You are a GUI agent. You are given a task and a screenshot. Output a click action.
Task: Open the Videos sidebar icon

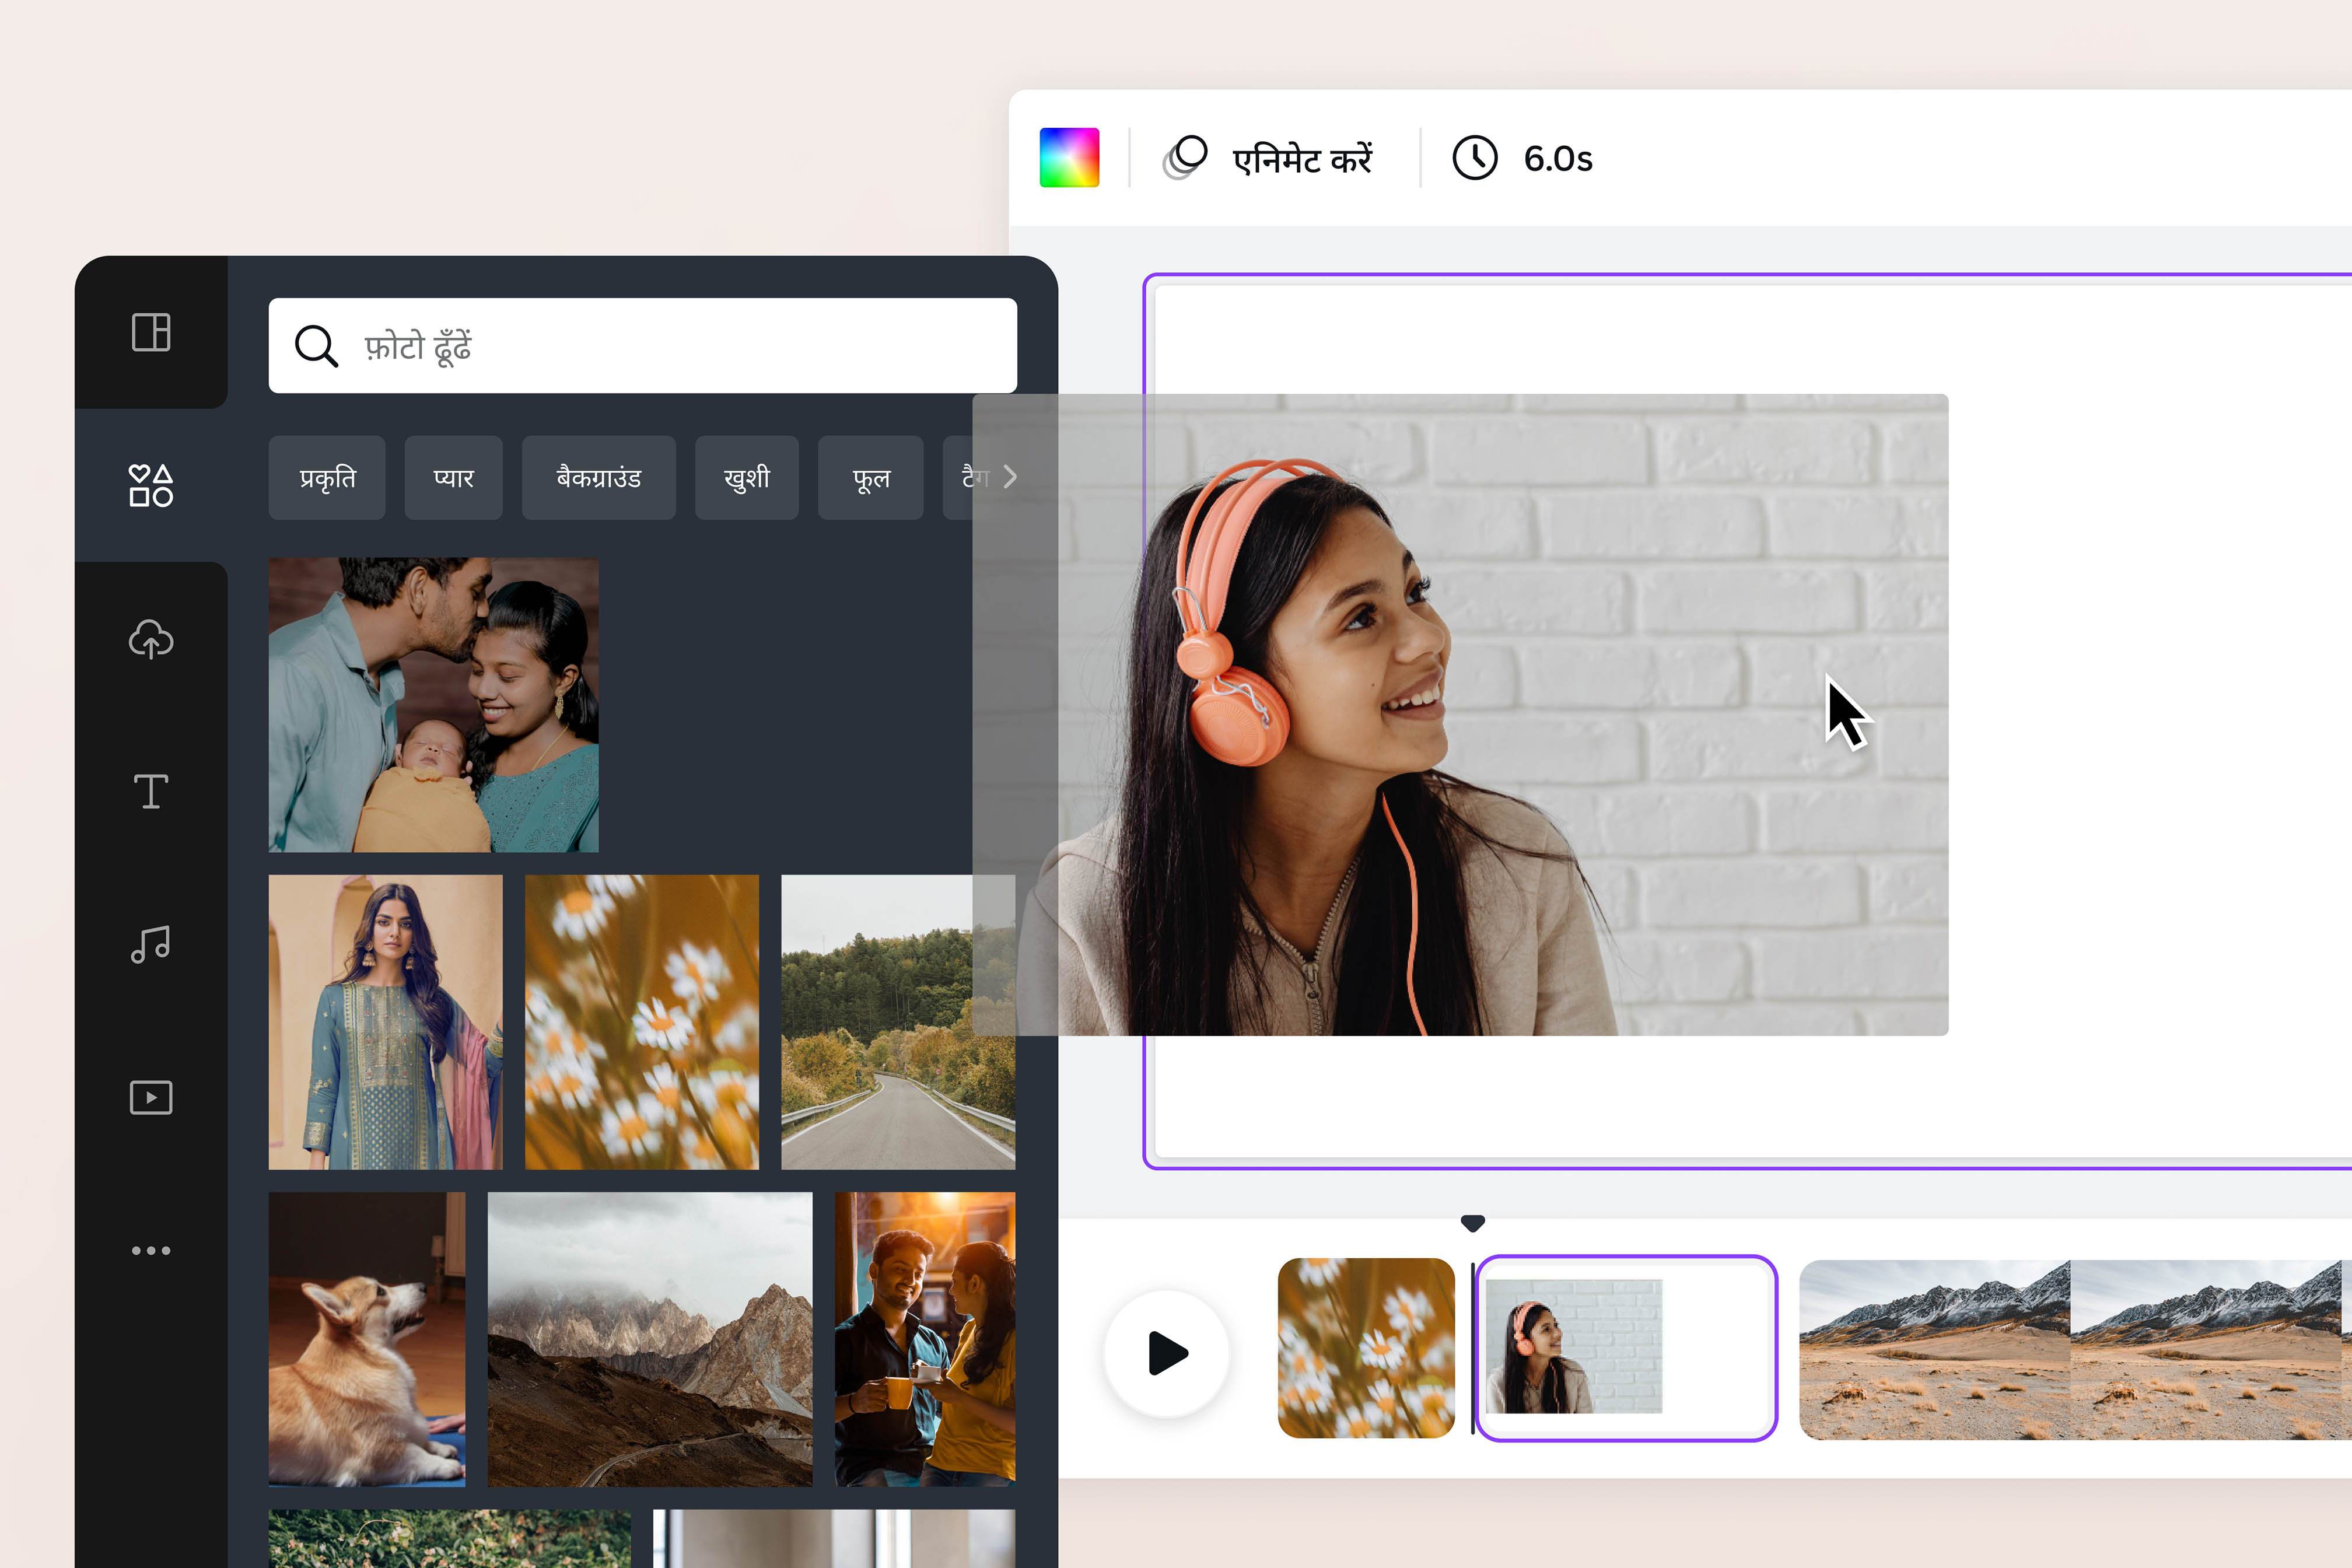(151, 1097)
